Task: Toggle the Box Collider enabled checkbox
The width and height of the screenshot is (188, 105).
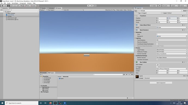Action: 139,62
